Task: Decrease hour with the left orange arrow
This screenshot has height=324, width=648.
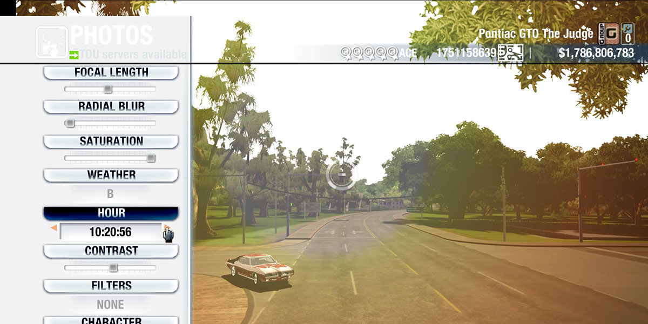Action: click(53, 228)
